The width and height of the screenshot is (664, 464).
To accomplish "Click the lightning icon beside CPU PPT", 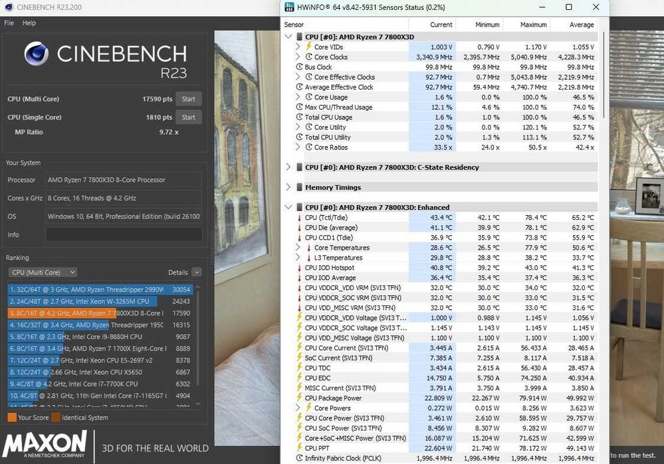I will pyautogui.click(x=299, y=448).
